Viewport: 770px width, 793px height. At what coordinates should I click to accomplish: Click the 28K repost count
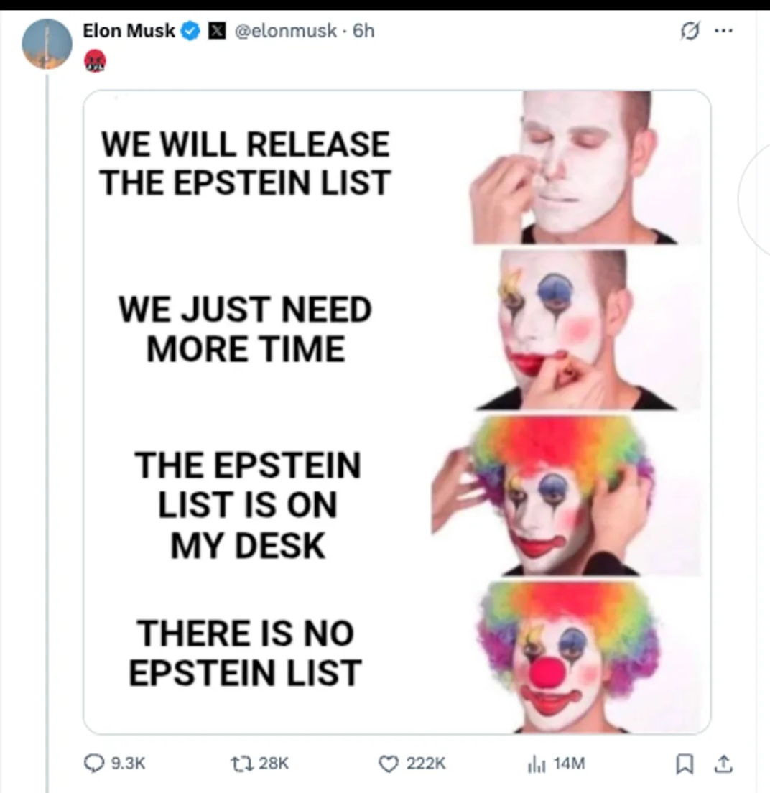point(273,764)
